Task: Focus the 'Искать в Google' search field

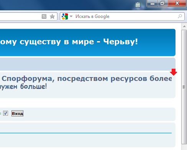Action: (x=122, y=16)
